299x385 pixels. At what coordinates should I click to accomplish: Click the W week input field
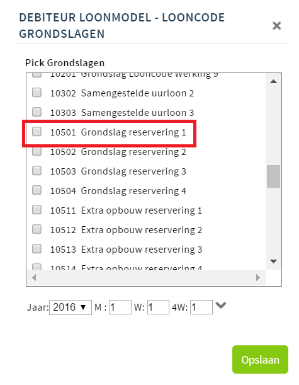[x=158, y=307]
